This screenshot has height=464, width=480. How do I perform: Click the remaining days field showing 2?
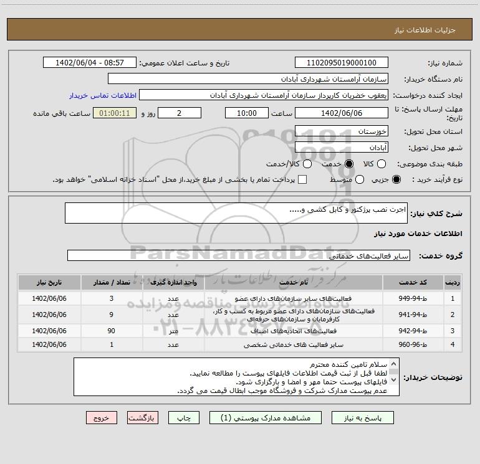[x=180, y=113]
